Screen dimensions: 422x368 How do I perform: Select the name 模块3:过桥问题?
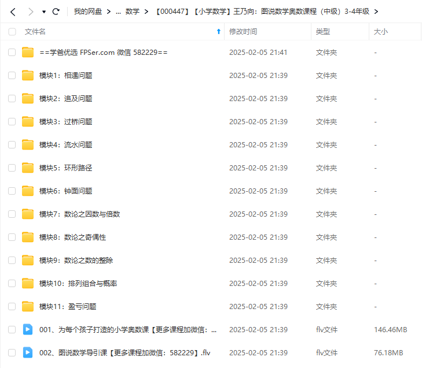coord(65,121)
